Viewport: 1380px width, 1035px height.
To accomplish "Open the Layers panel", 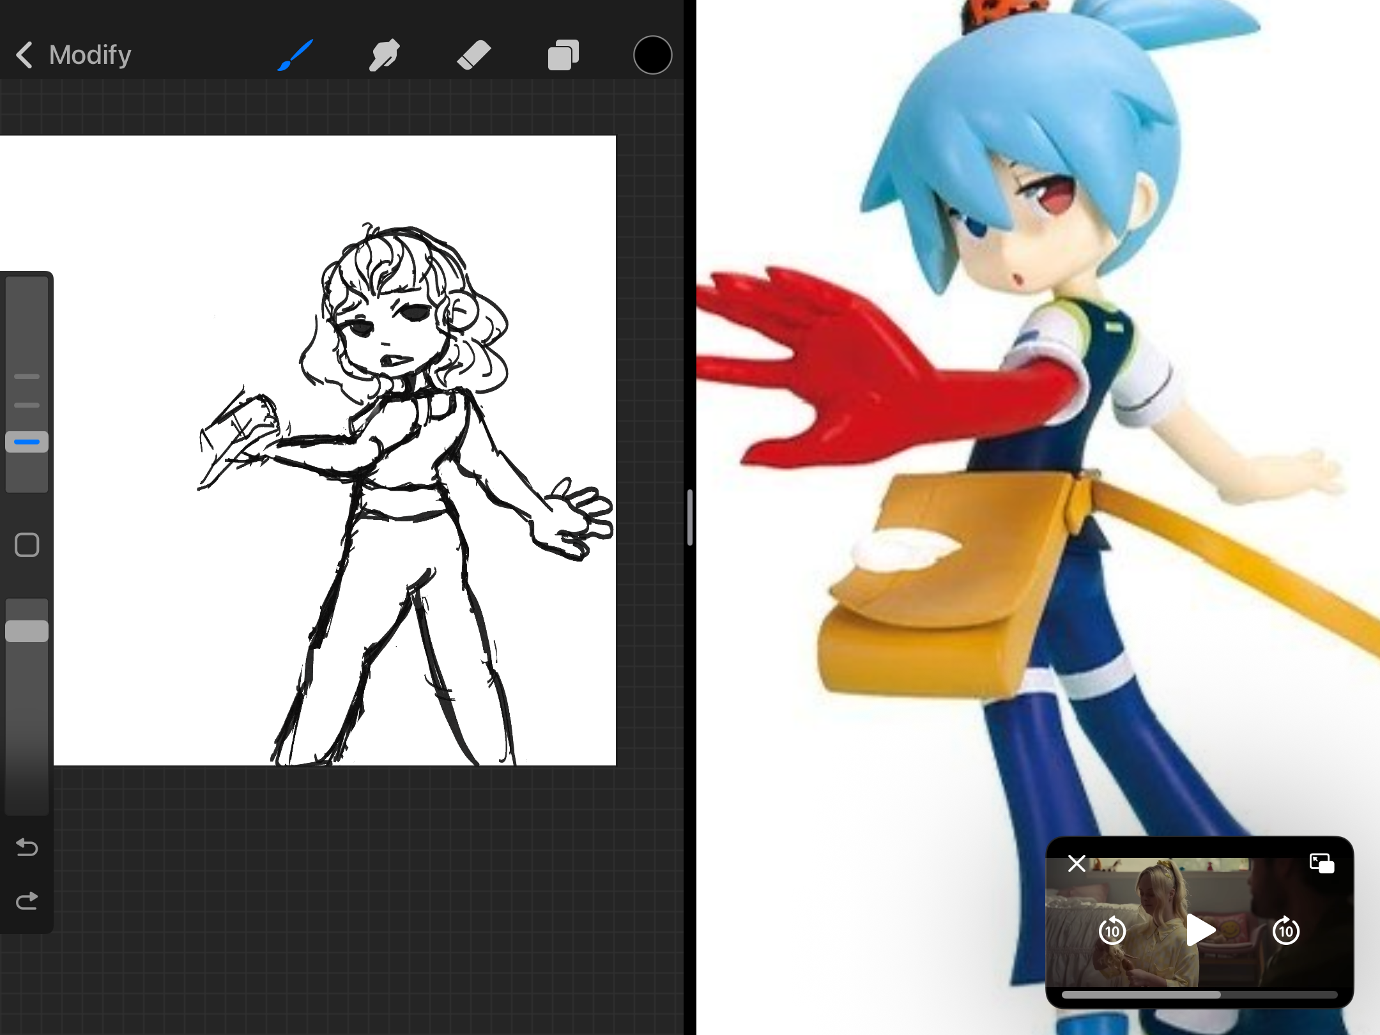I will click(563, 55).
